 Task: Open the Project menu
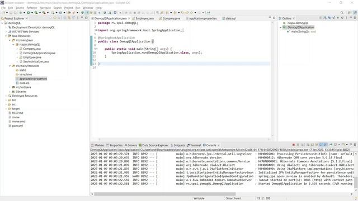click(68, 8)
